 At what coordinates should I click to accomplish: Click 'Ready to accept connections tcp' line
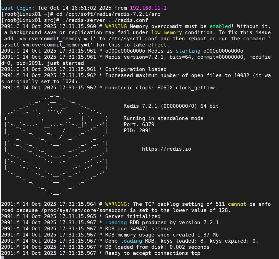100,253
